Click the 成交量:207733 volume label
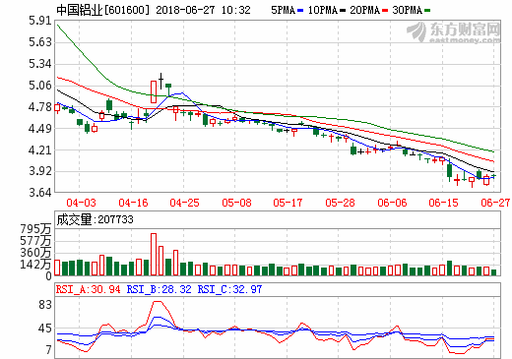 click(96, 219)
